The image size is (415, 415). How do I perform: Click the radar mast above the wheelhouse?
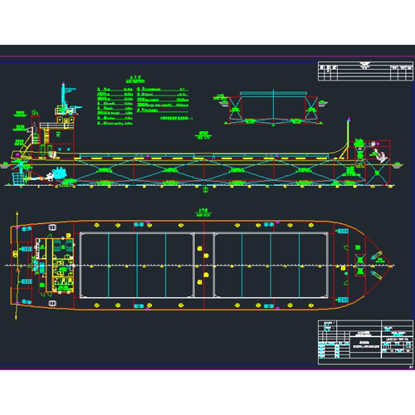pyautogui.click(x=64, y=95)
